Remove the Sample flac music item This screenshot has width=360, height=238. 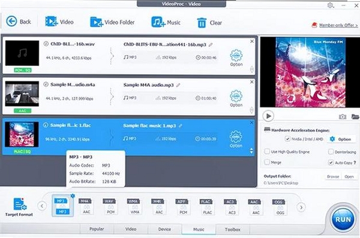click(251, 122)
